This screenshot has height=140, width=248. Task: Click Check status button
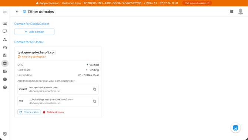tap(29, 112)
